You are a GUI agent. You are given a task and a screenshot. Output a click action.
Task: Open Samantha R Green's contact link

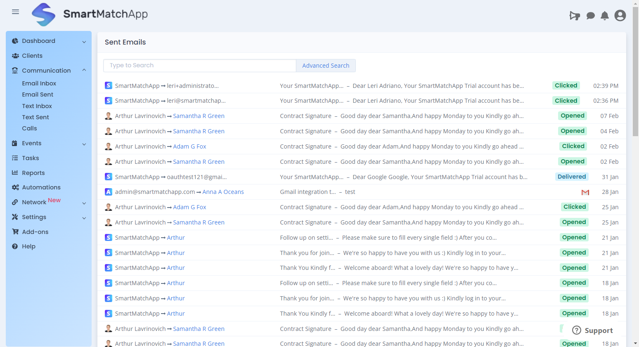tap(199, 116)
